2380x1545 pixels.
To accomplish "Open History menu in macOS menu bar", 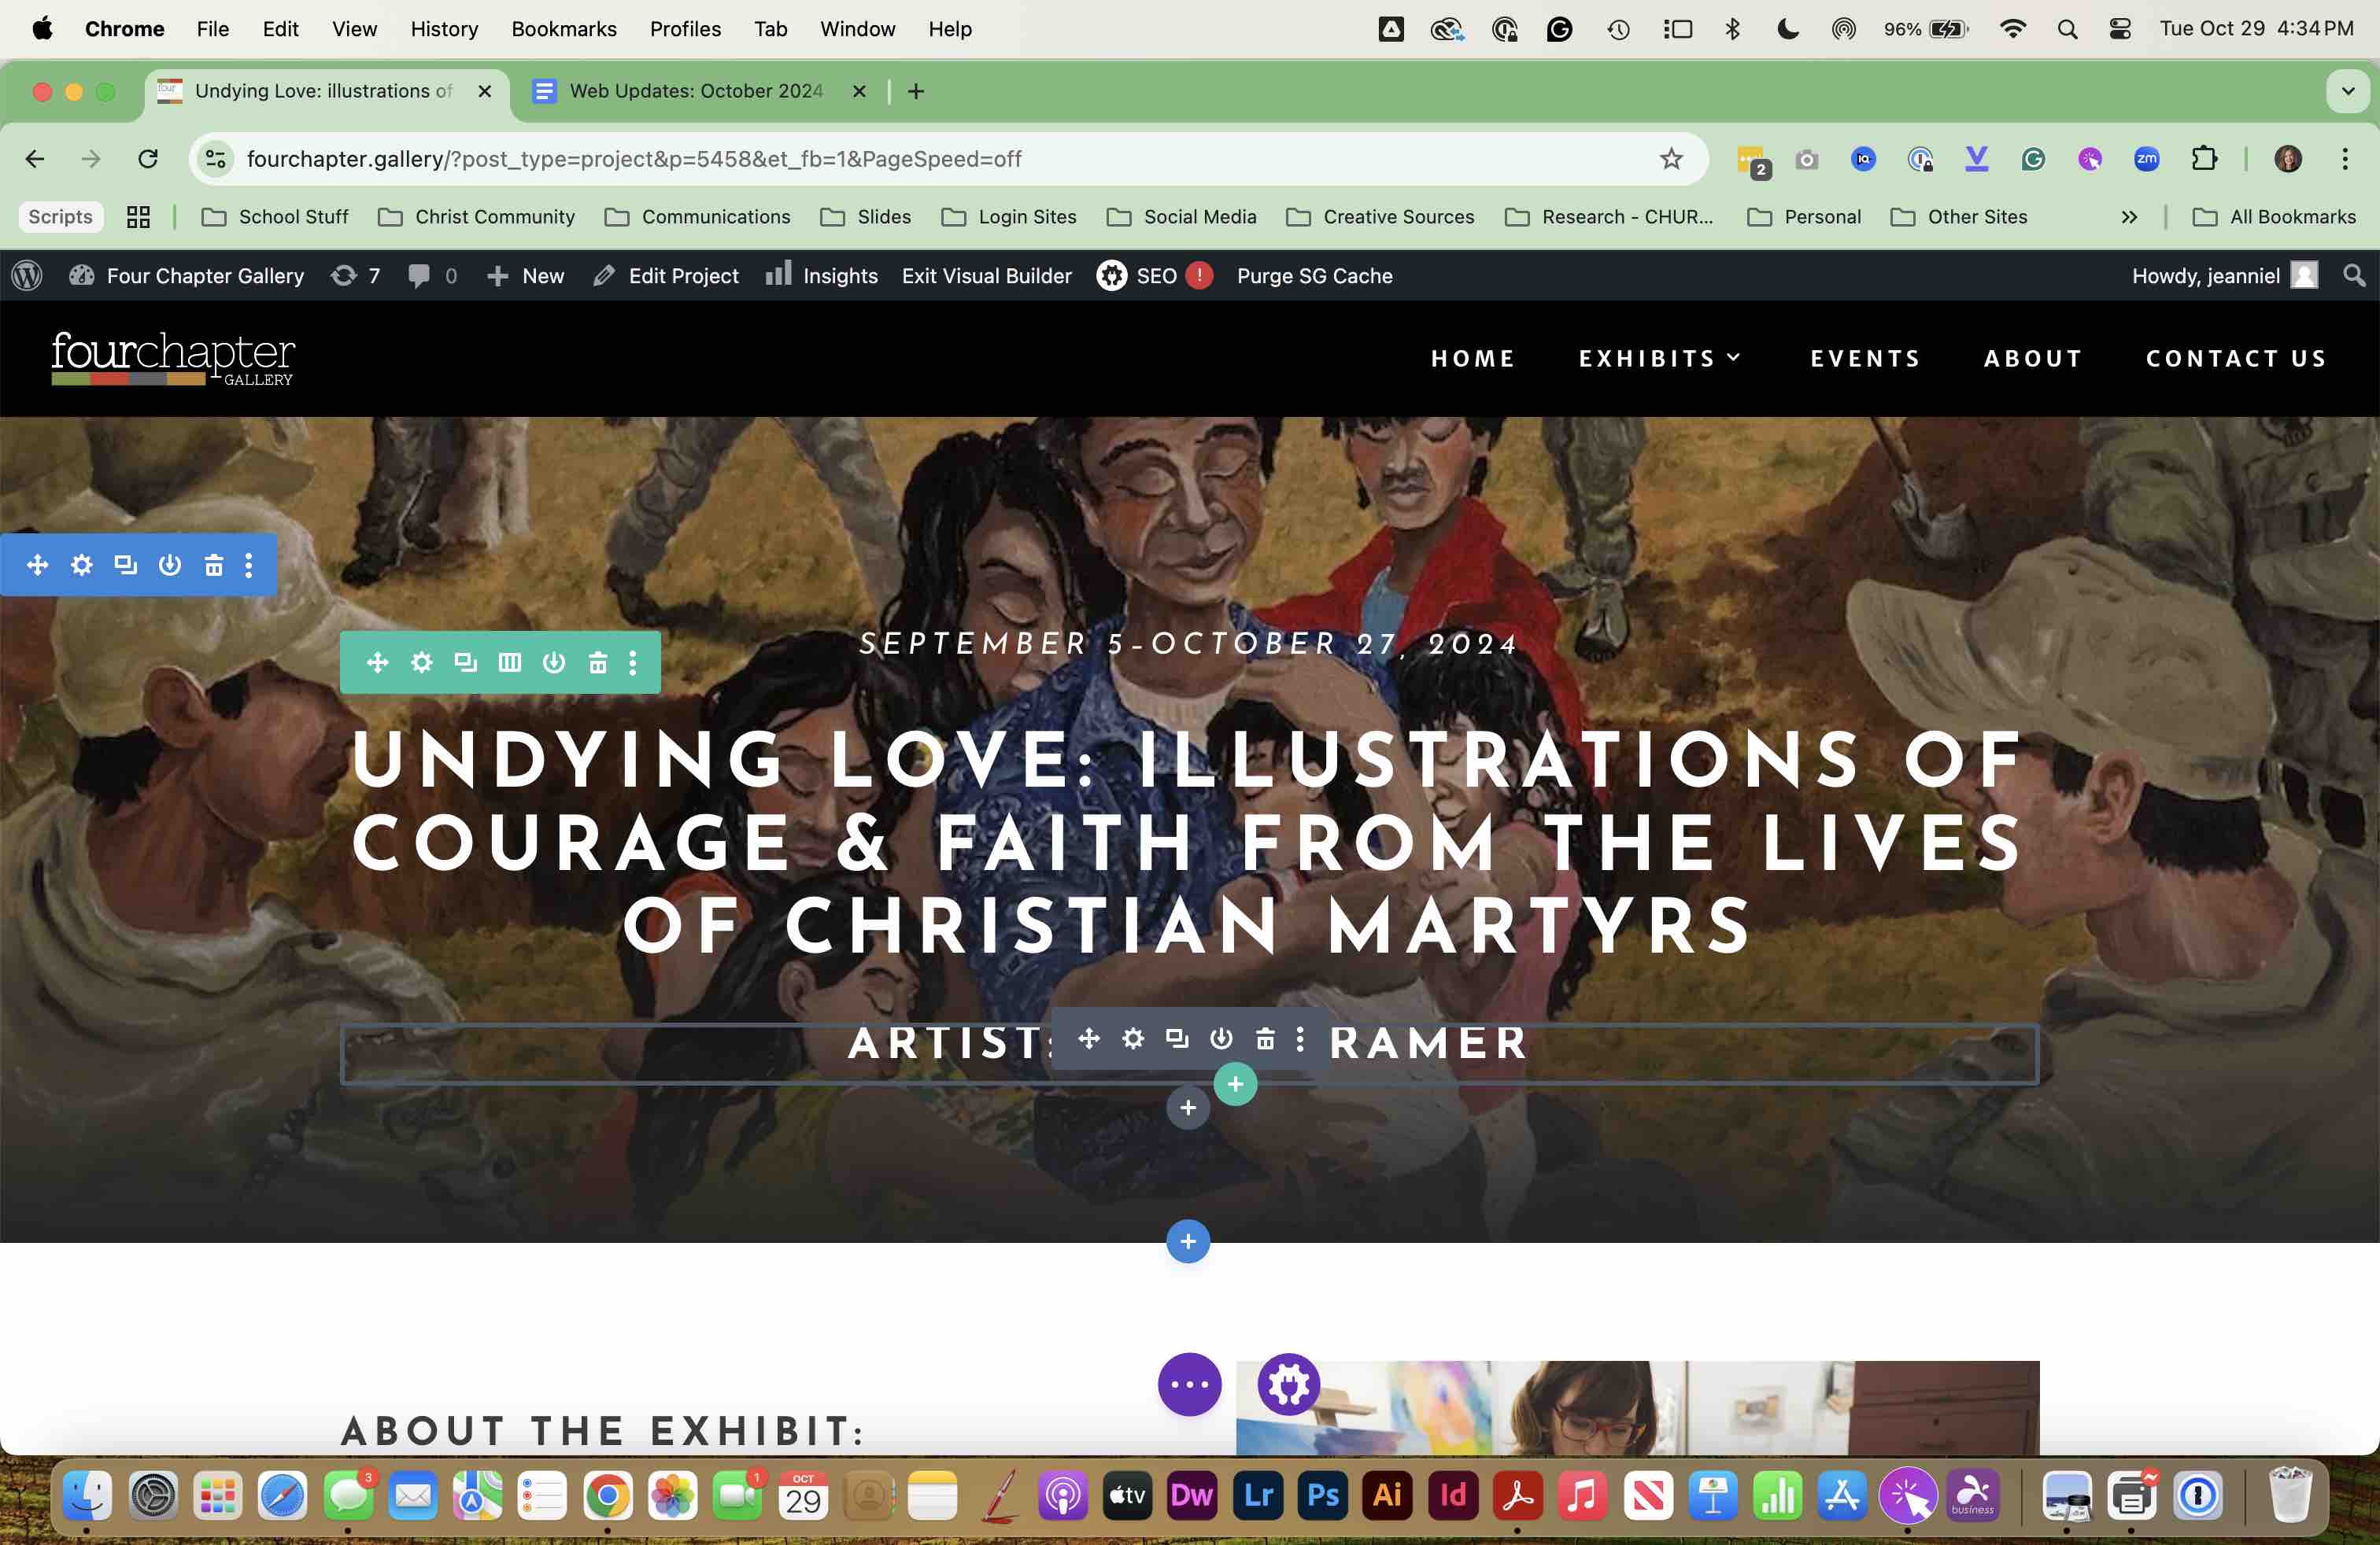I will 444,29.
